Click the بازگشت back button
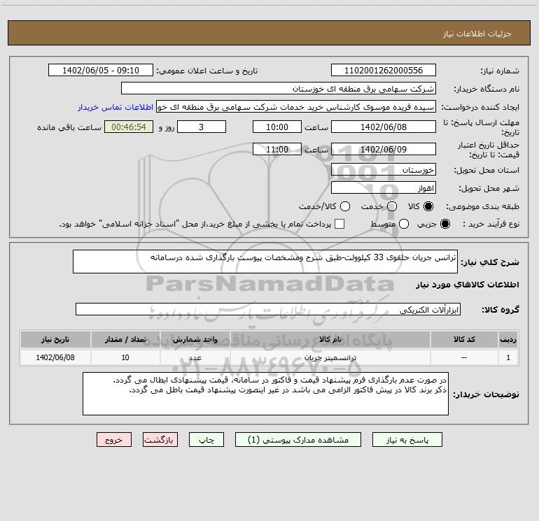Screen dimensions: 539x521 [x=161, y=440]
